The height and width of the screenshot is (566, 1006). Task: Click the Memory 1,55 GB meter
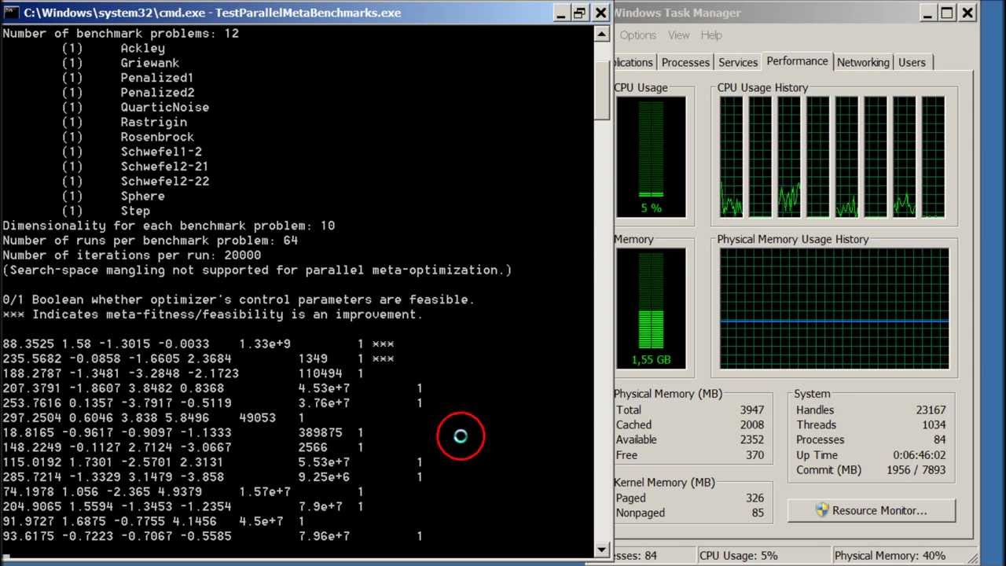651,309
